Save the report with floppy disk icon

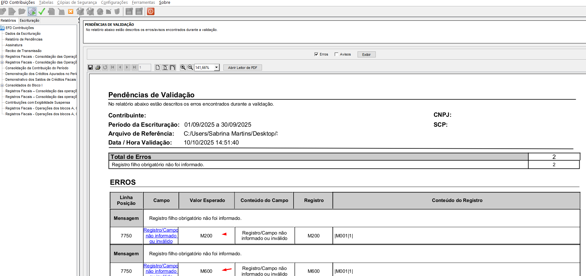[x=90, y=67]
